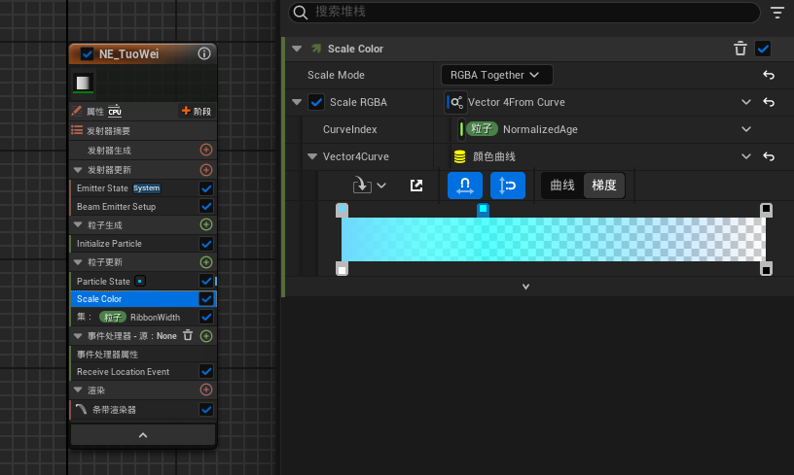Open the stack filter options icon

[x=777, y=12]
